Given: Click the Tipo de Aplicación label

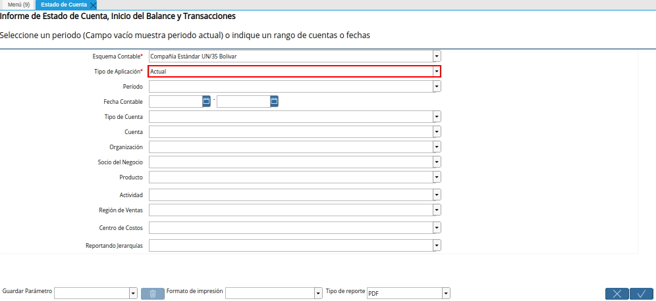Looking at the screenshot, I should [x=119, y=72].
